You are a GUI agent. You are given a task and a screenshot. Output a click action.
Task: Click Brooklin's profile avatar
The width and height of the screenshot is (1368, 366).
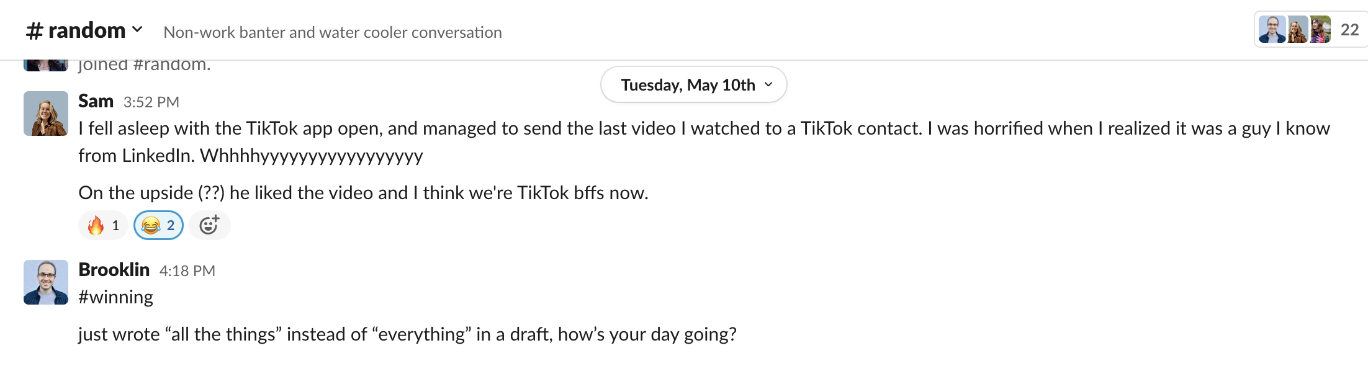tap(46, 282)
